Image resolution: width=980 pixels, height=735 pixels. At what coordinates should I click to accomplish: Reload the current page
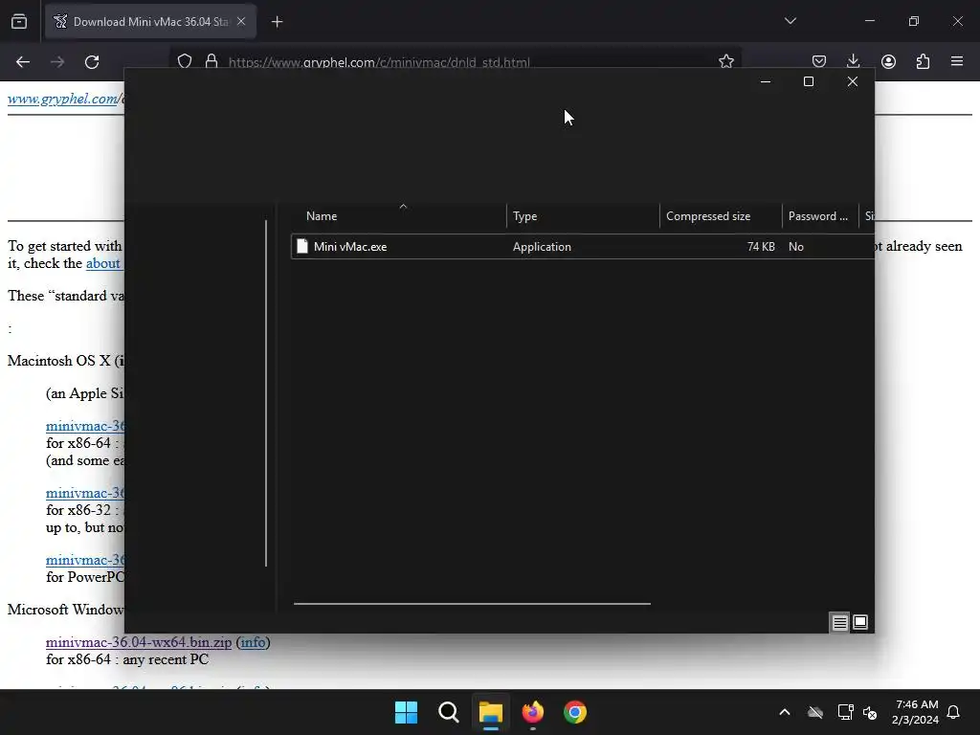pyautogui.click(x=92, y=62)
